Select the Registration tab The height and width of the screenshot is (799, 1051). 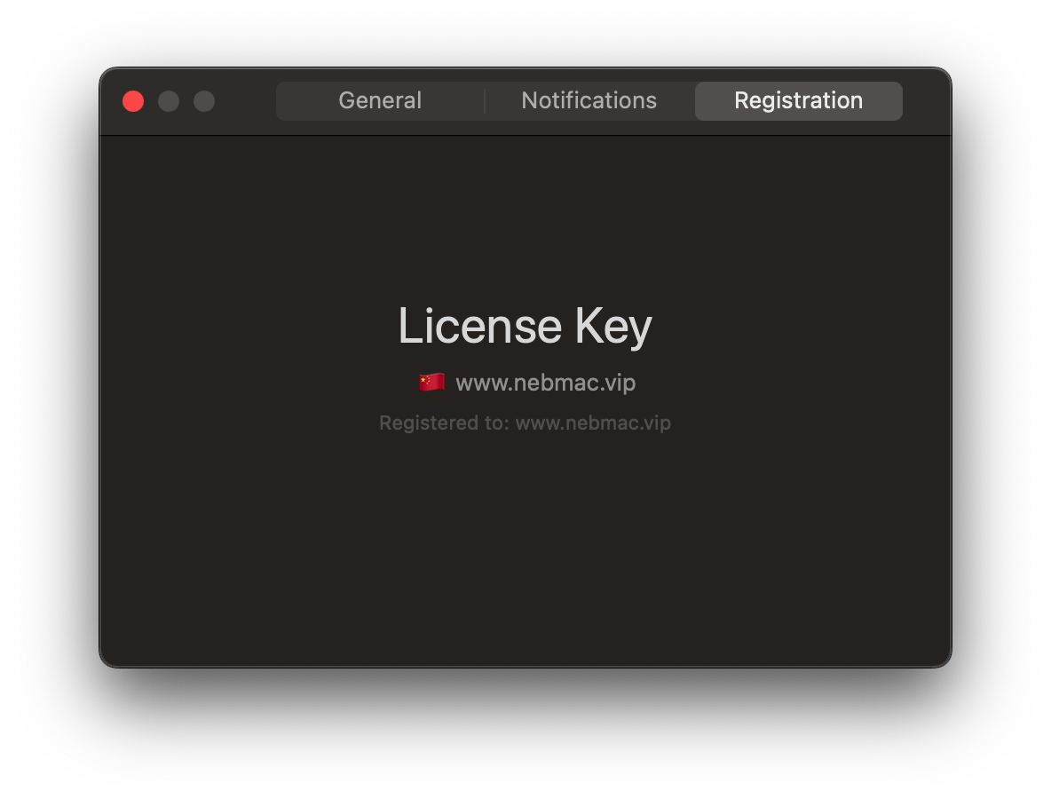coord(798,101)
